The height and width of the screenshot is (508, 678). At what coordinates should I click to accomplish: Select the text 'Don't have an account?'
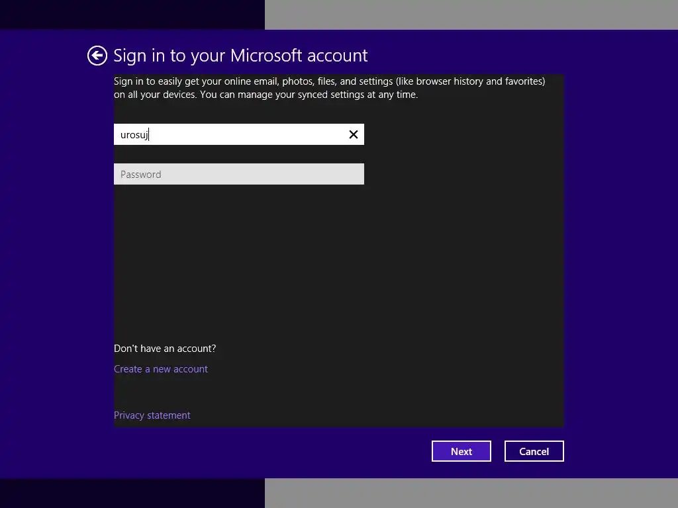165,348
